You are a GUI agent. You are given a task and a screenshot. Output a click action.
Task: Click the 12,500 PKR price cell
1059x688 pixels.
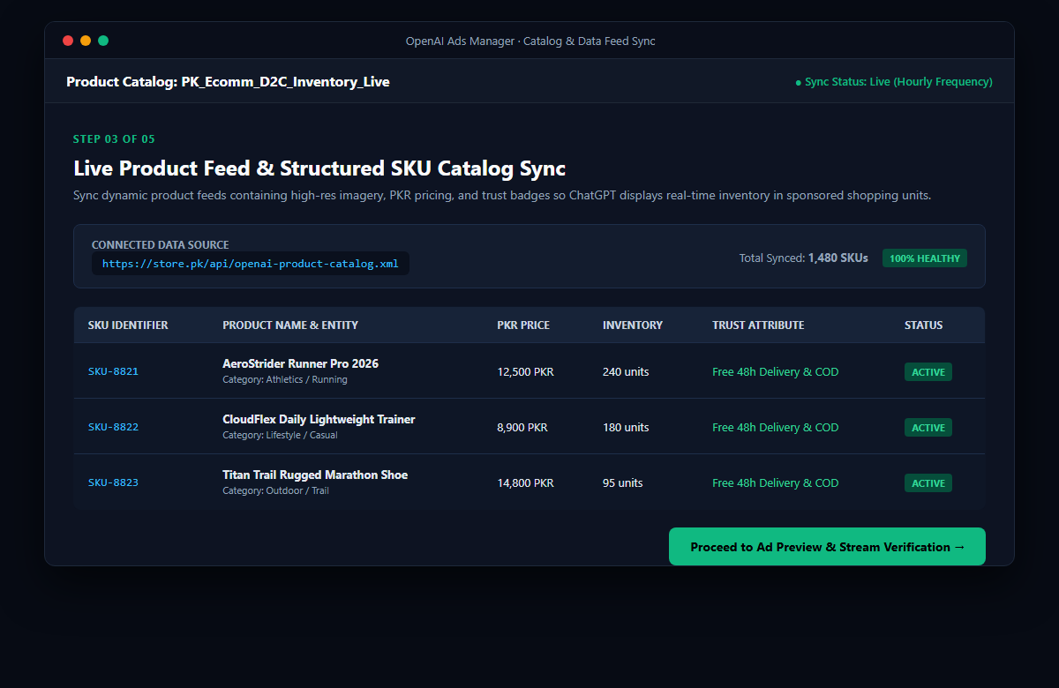[525, 372]
